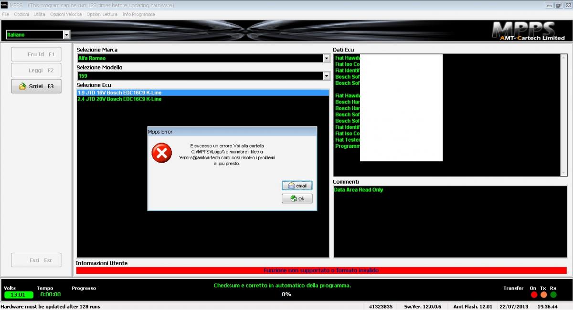
Task: Click the Transfer label
Action: point(513,288)
